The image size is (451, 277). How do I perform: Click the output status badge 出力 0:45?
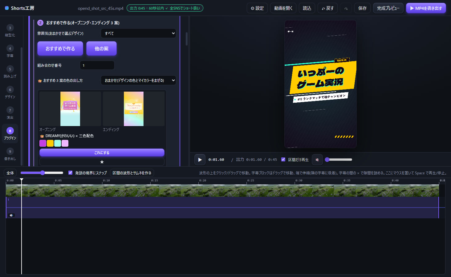click(165, 8)
